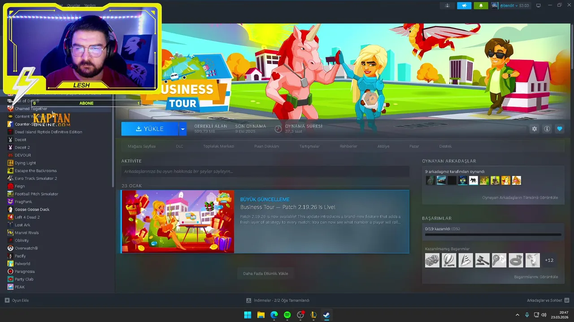This screenshot has height=322, width=574.
Task: Open Başarımlarımı Görüntüle link
Action: [x=536, y=277]
